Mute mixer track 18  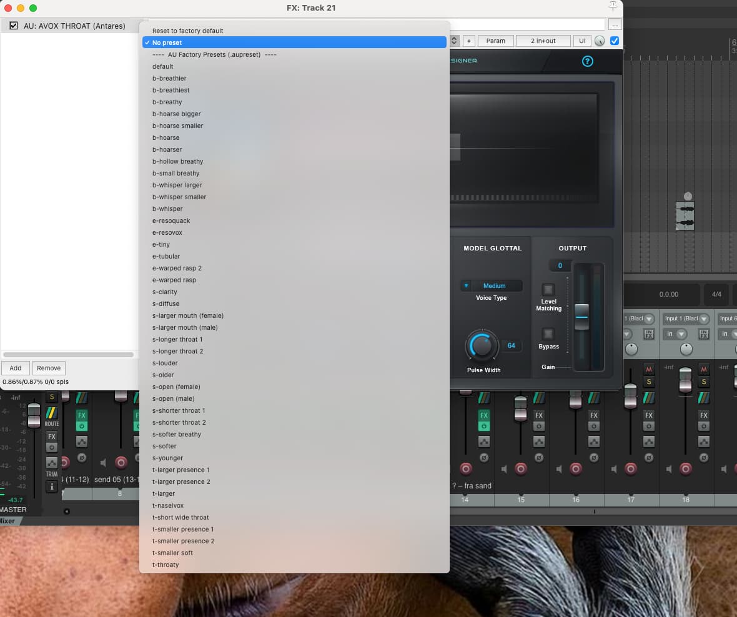tap(704, 369)
